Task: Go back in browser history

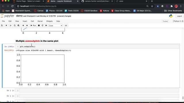Action: click(x=3, y=6)
